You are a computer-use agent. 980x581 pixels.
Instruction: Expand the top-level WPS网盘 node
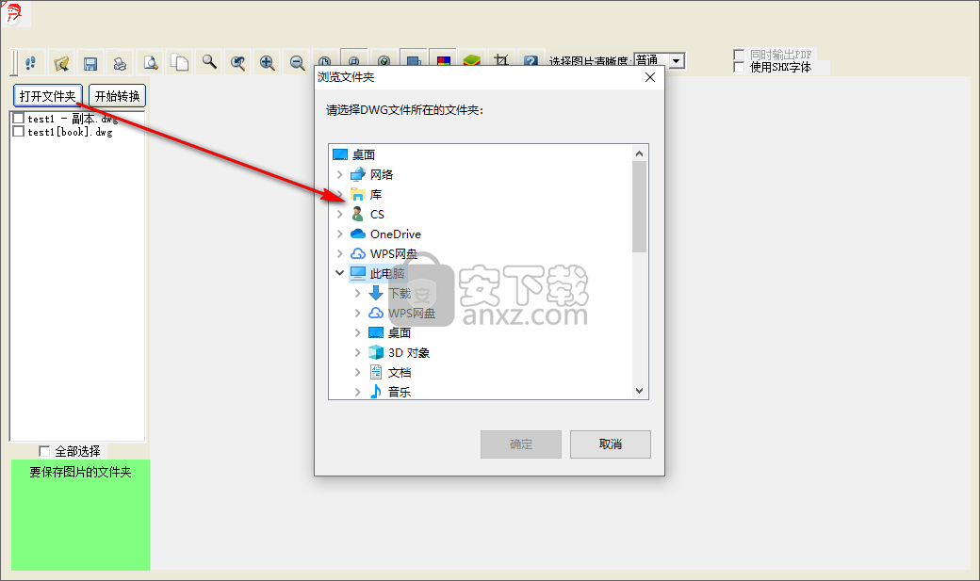(339, 253)
